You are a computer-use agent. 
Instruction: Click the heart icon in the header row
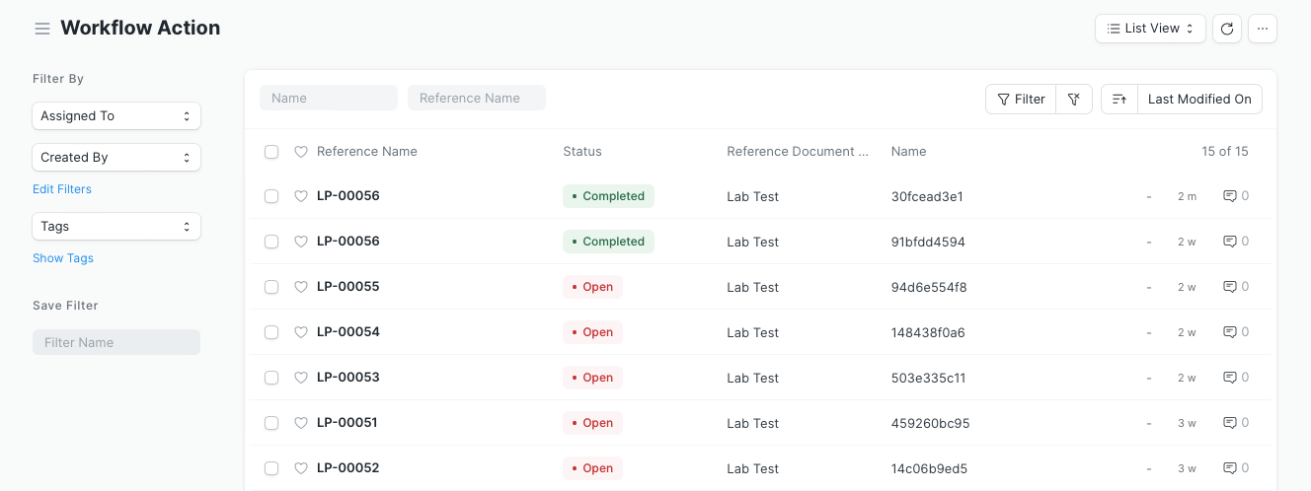pyautogui.click(x=301, y=152)
